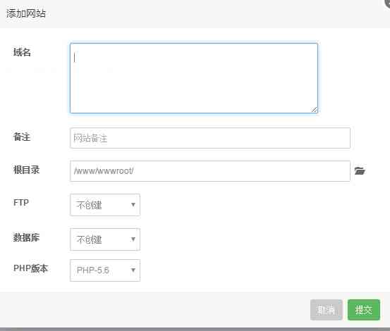The height and width of the screenshot is (331, 390).
Task: Click the 备注 label
Action: tap(22, 137)
